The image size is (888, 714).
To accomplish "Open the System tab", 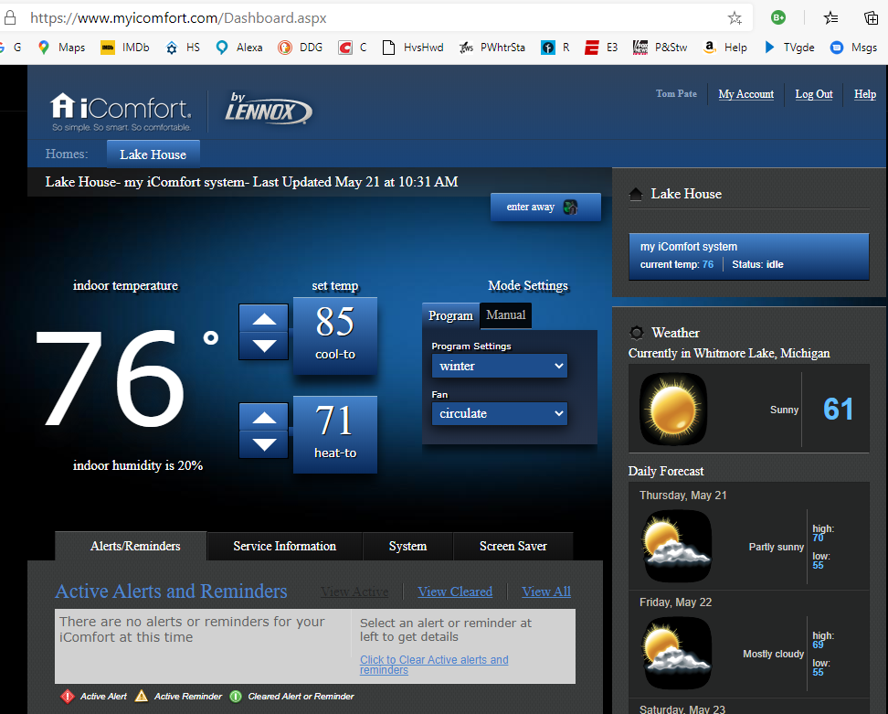I will point(407,547).
